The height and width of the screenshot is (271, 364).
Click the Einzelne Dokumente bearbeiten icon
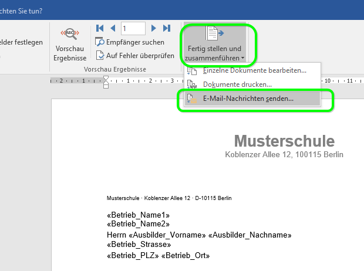pos(192,70)
